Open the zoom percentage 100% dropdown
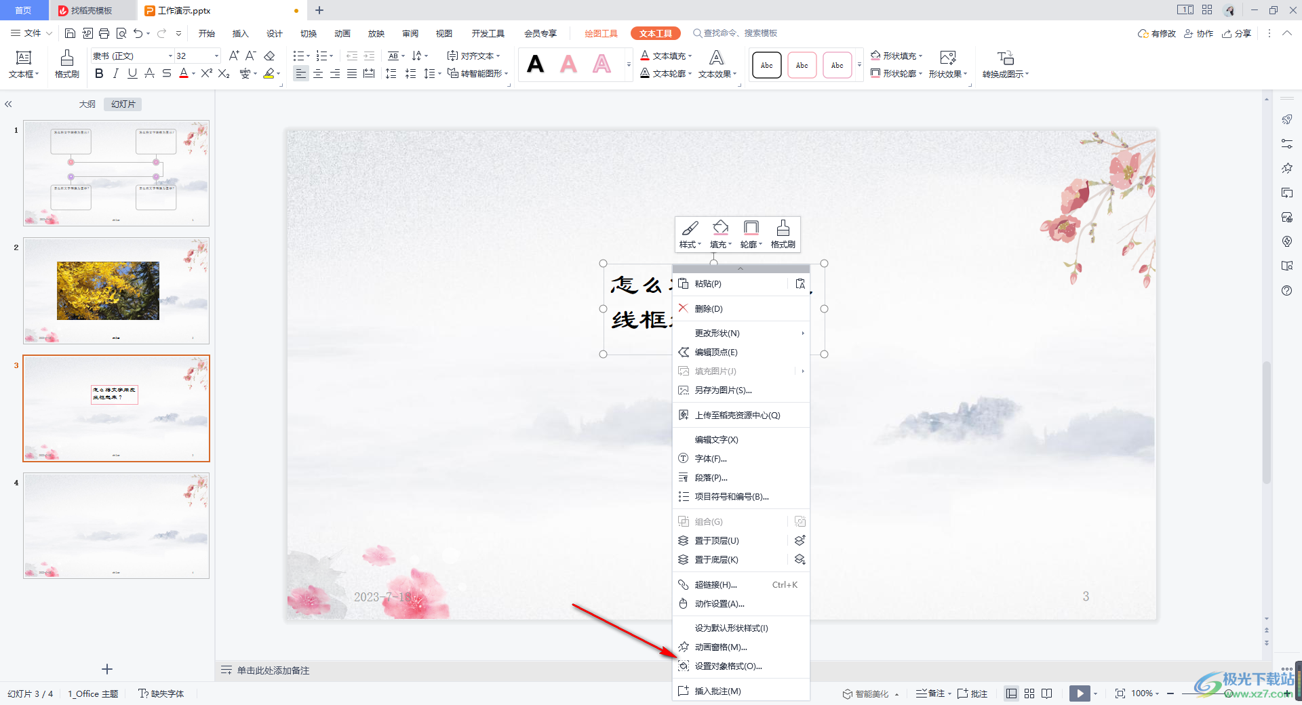The image size is (1302, 705). [x=1145, y=693]
